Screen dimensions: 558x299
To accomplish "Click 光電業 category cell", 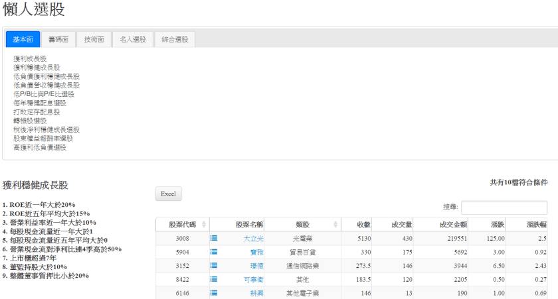I will tap(302, 239).
